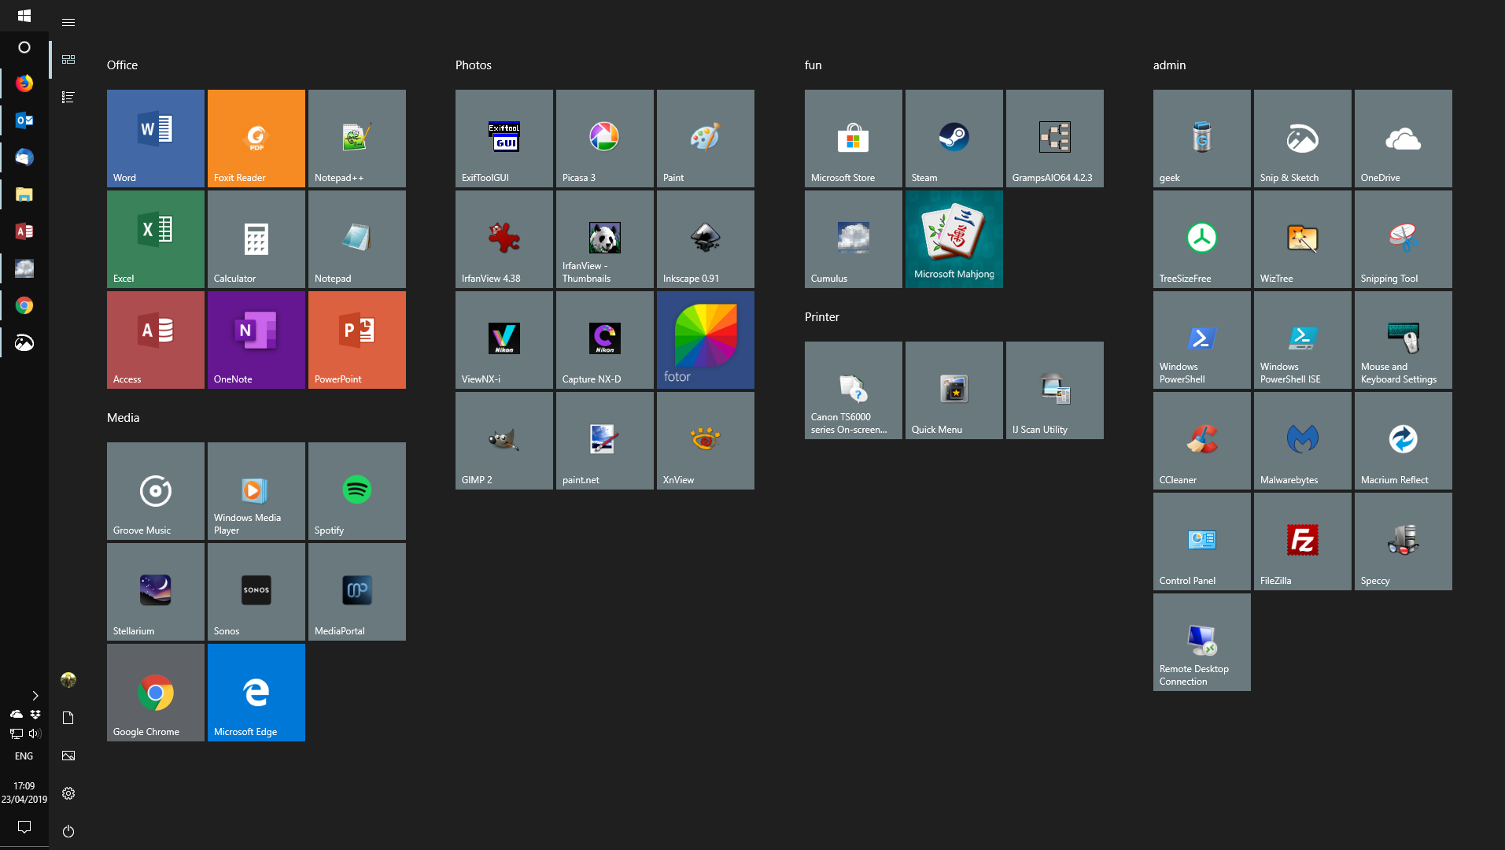Click the Windows Start button
1505x850 pixels.
pyautogui.click(x=24, y=16)
